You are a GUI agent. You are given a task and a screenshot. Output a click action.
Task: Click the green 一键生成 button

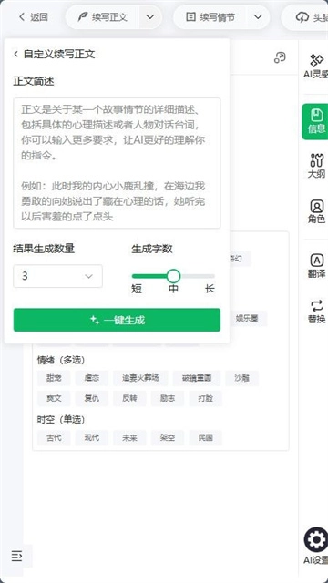(117, 320)
